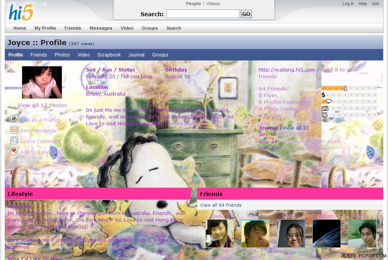Open the People search option
The width and height of the screenshot is (388, 260).
click(x=194, y=4)
